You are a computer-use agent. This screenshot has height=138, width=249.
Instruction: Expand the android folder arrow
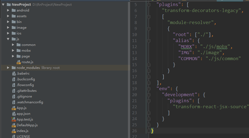point(8,10)
